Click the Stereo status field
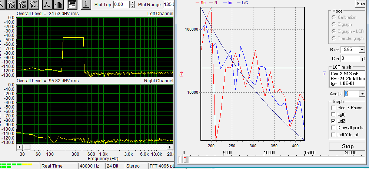The width and height of the screenshot is (369, 172). click(136, 166)
